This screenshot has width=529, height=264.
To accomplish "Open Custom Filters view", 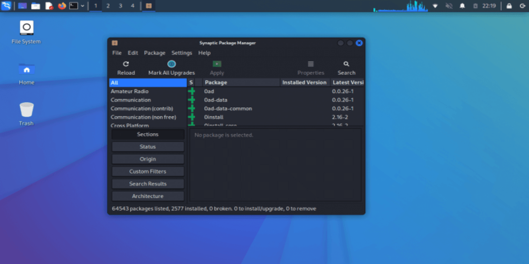I will (x=148, y=171).
